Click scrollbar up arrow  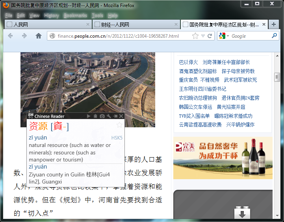(x=277, y=56)
